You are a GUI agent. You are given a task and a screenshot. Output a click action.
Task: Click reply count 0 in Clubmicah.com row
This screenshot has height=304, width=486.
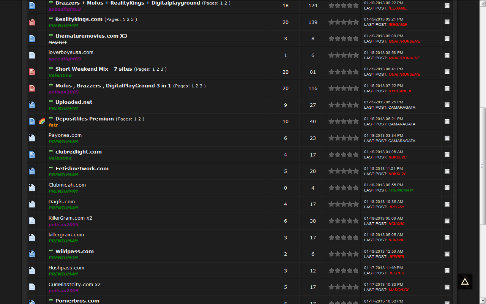pos(286,188)
